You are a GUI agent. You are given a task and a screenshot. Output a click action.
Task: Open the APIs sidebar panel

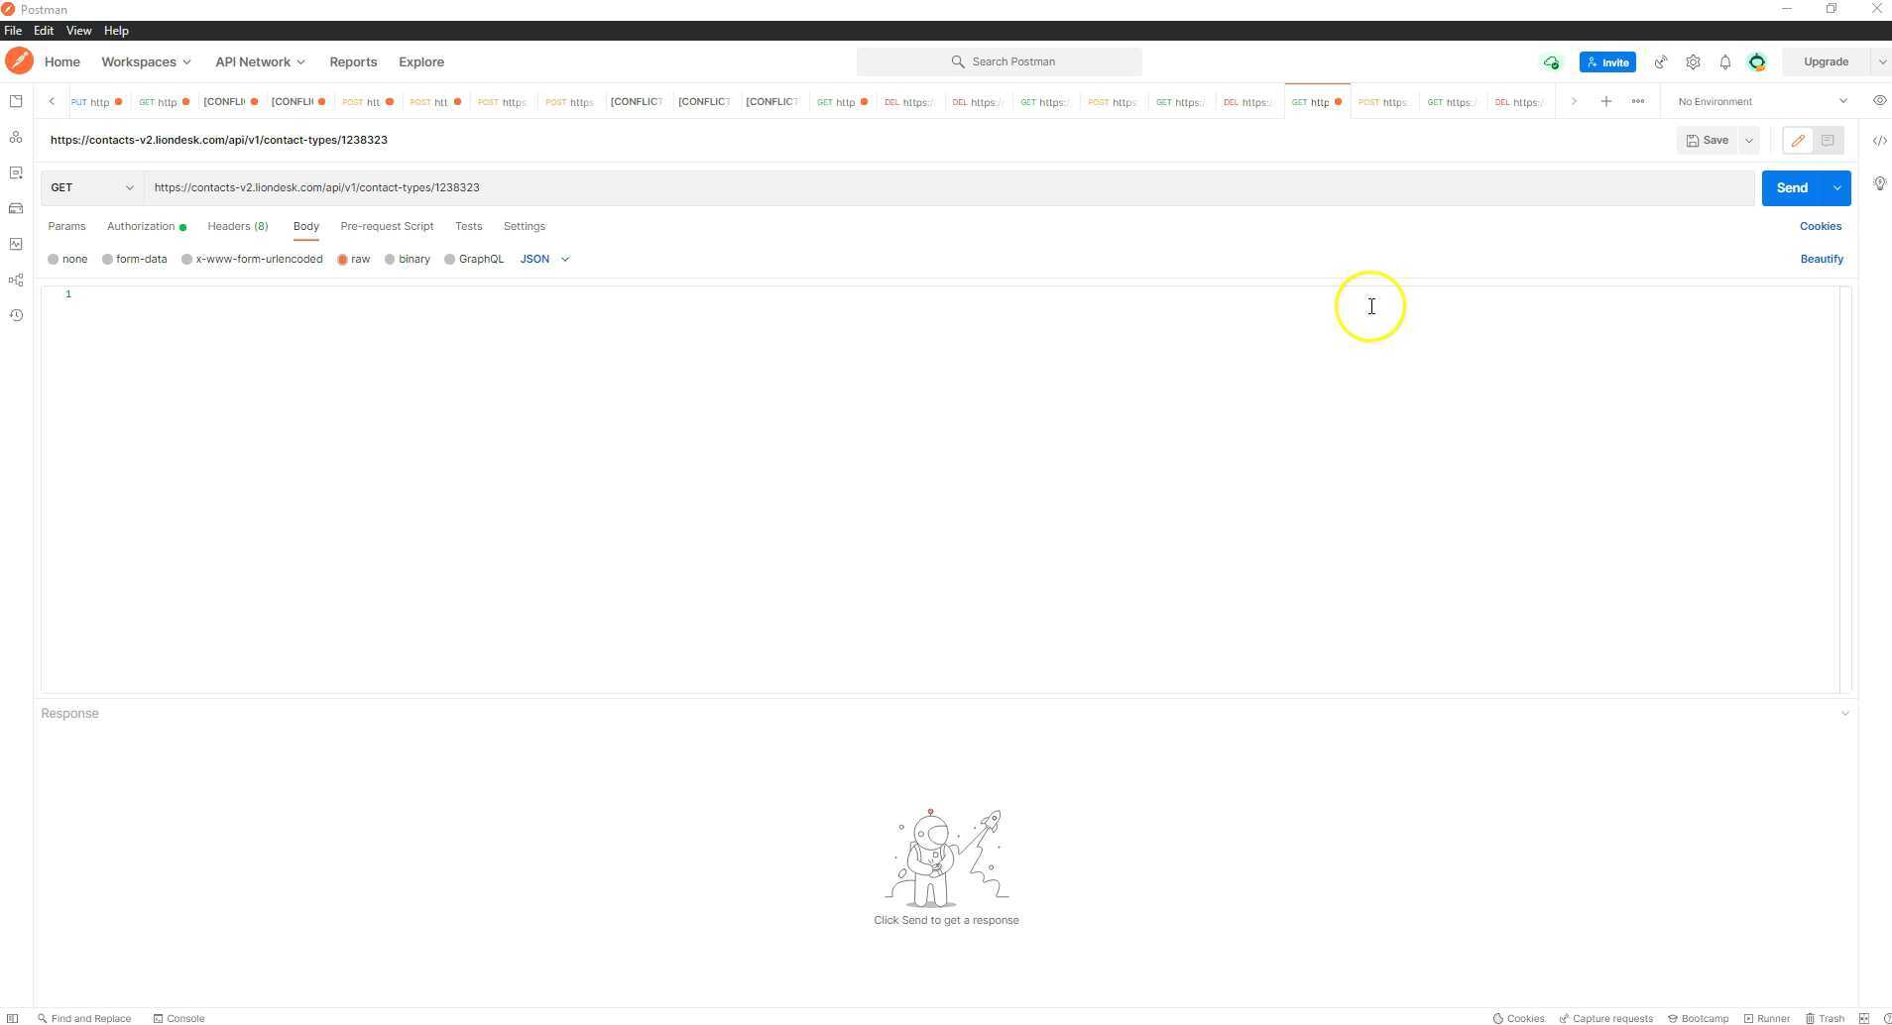click(16, 137)
